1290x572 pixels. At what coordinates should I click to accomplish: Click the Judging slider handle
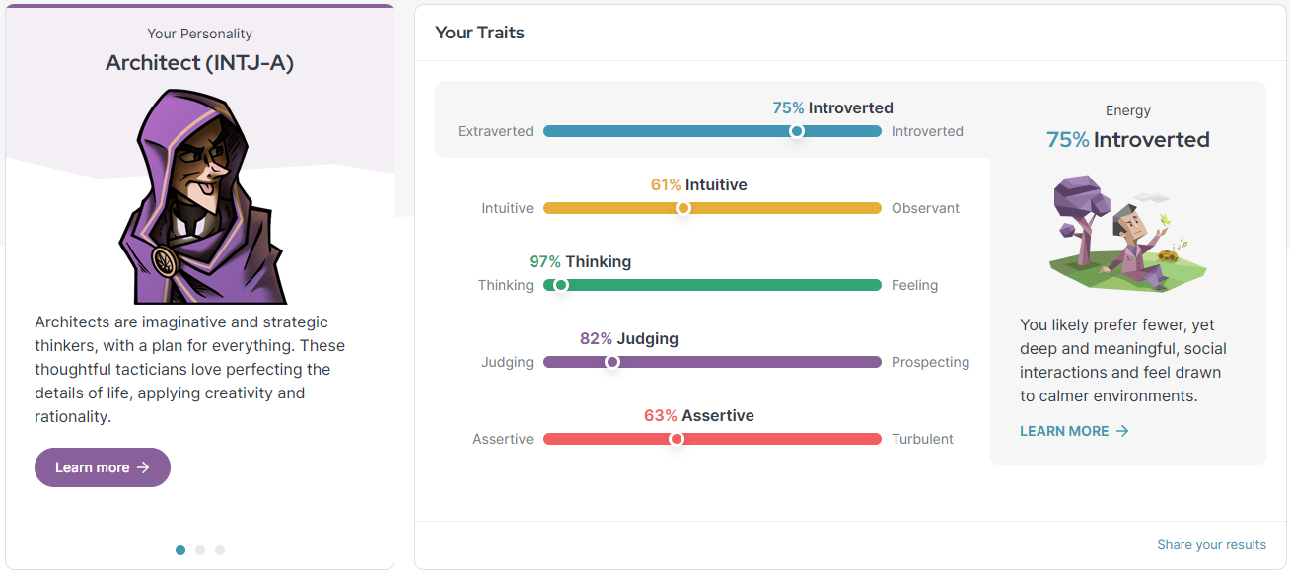611,362
